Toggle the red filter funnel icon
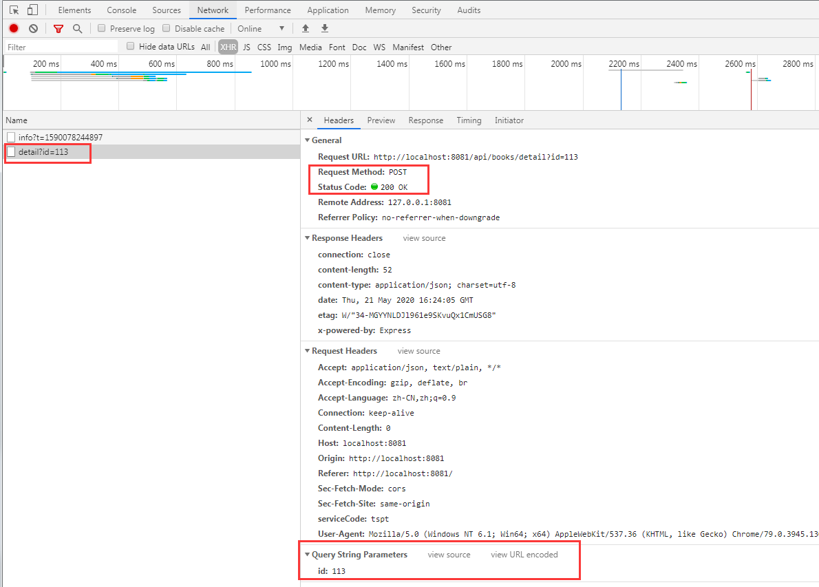The width and height of the screenshot is (819, 587). 58,29
